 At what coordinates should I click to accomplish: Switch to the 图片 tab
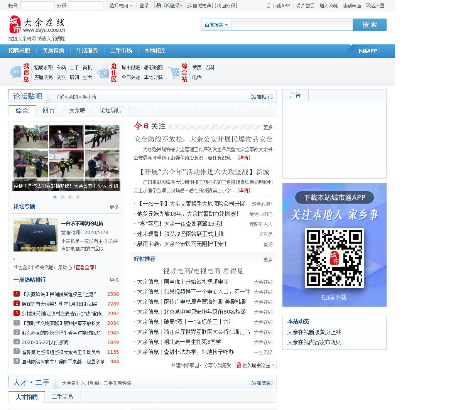pyautogui.click(x=49, y=111)
